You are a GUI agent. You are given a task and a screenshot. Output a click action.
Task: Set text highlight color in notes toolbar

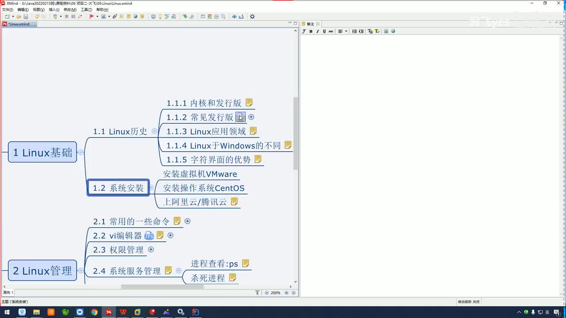377,31
